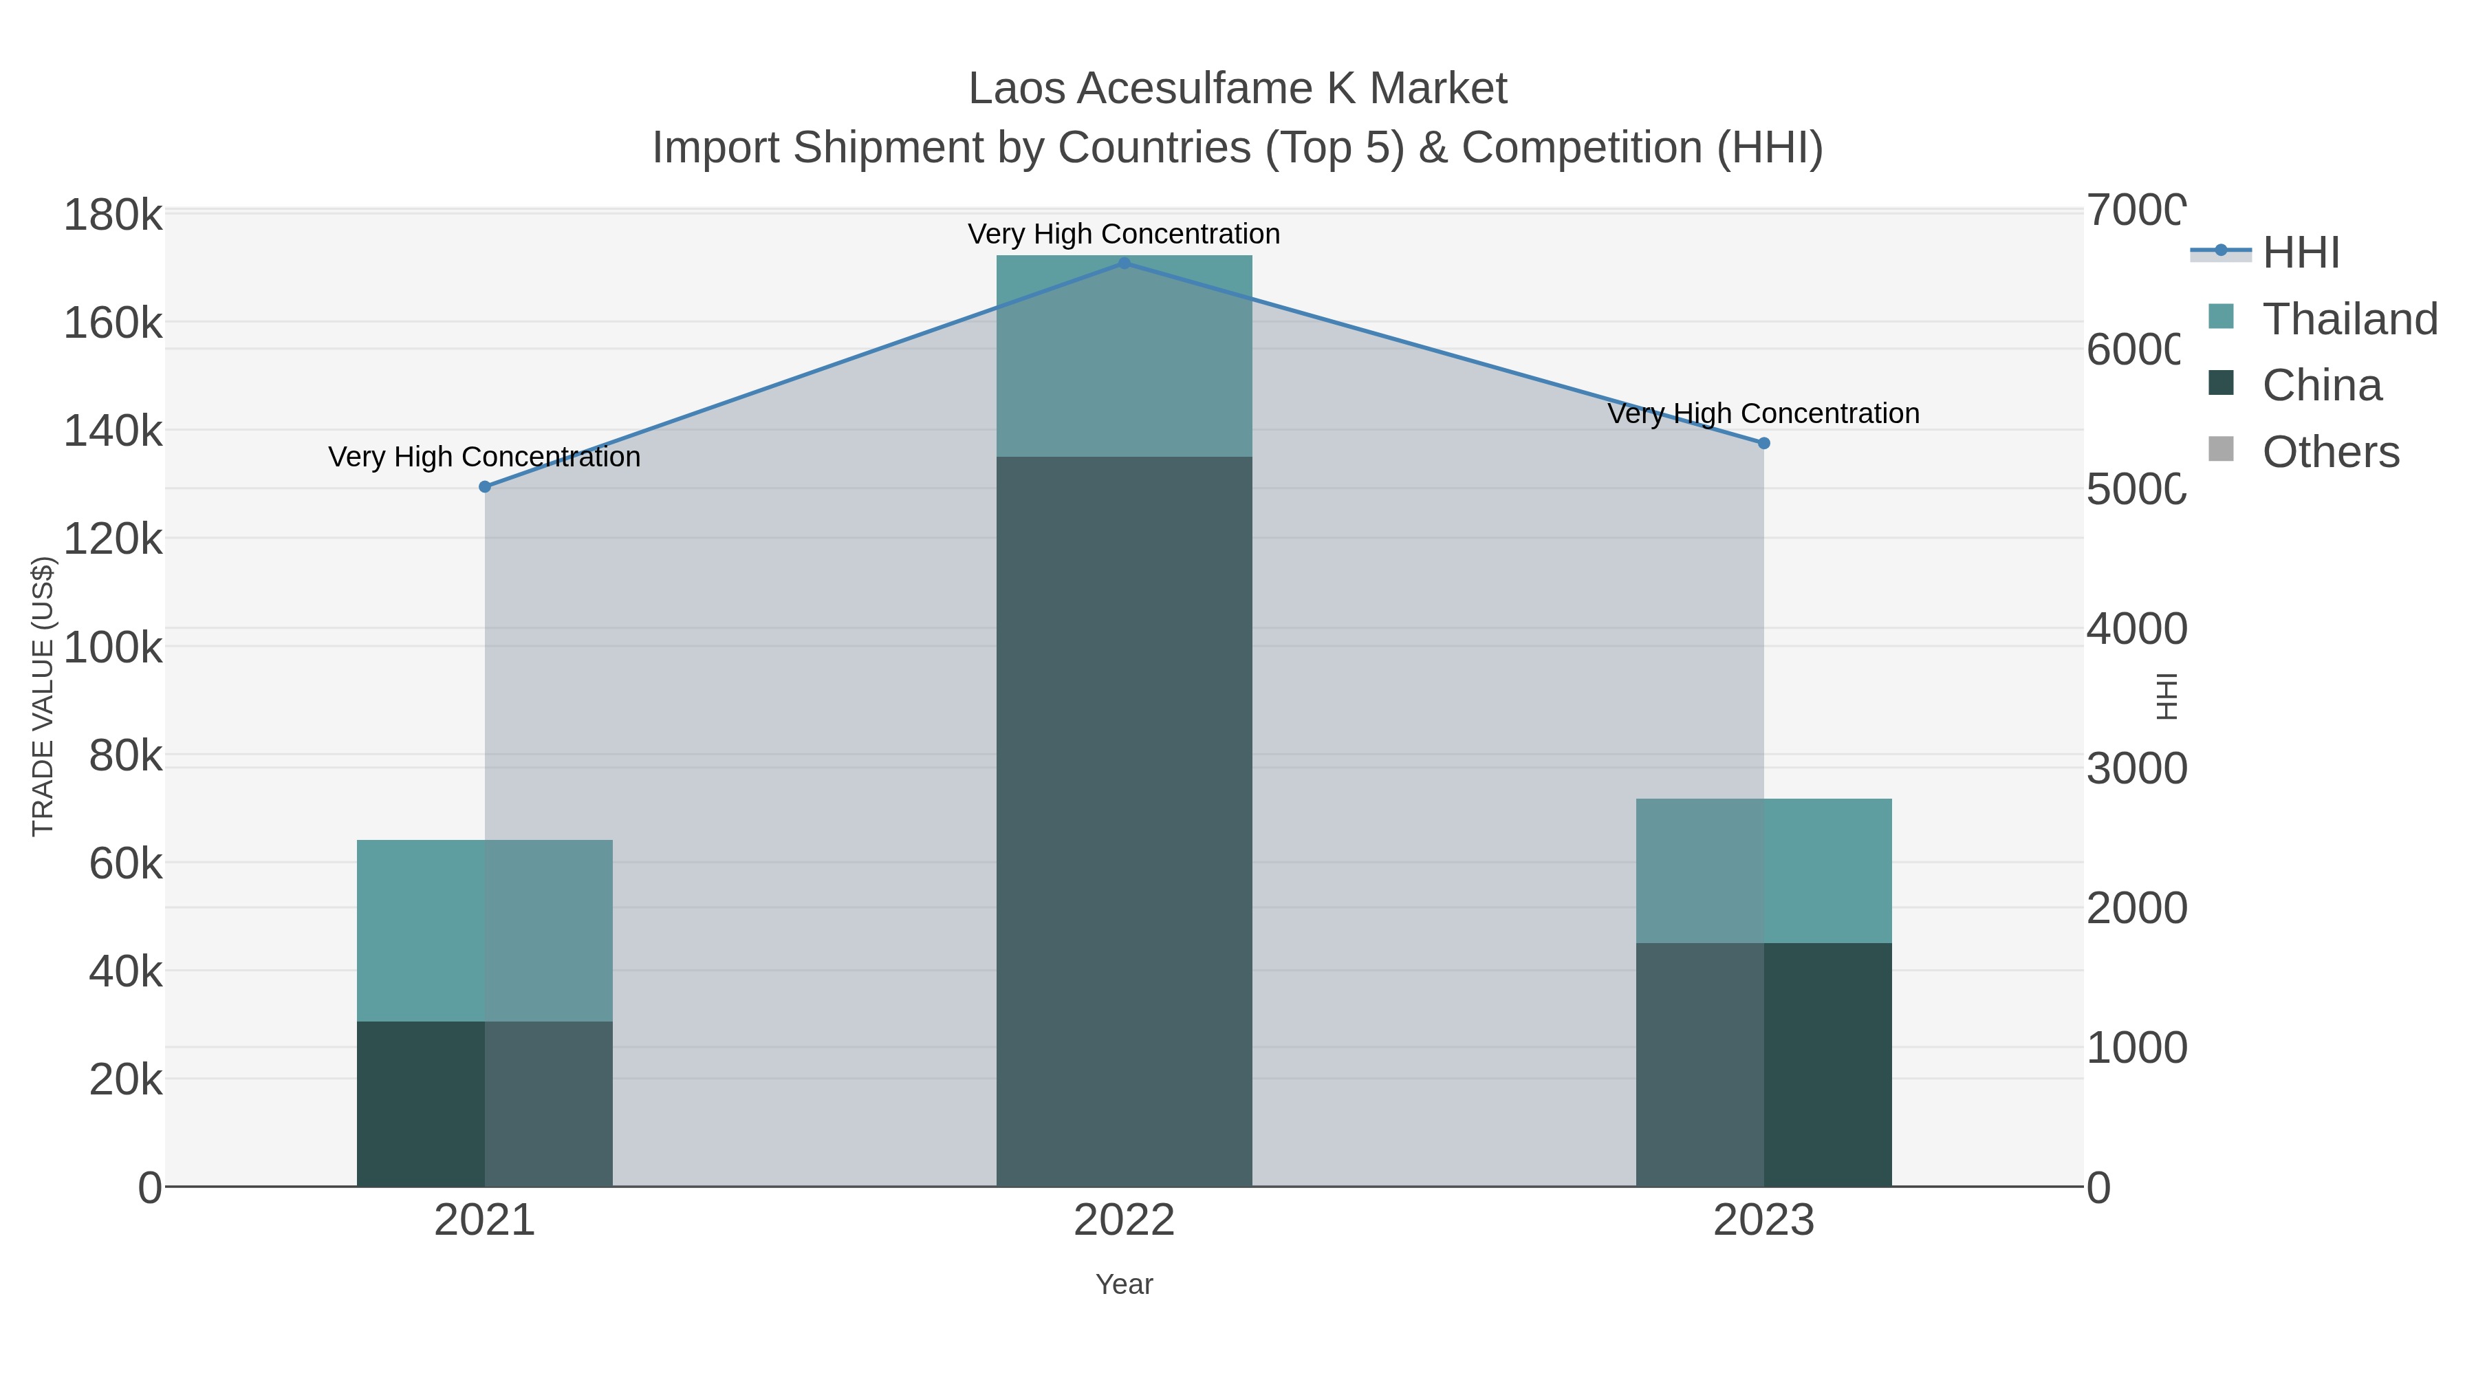Click Very High Concentration label above 2023
Screen dimensions: 2476x1393
pos(1763,413)
